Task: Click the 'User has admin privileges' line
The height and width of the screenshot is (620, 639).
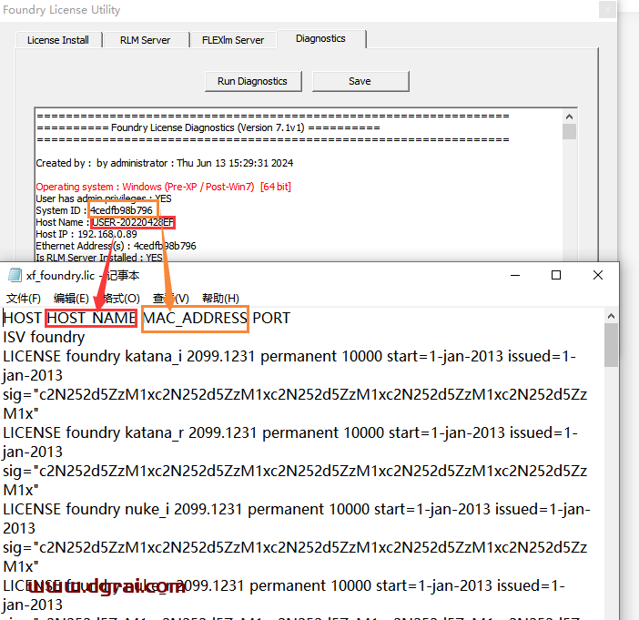Action: (x=104, y=198)
